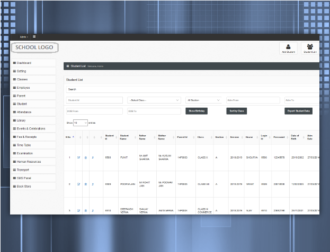Open SMS Panel in the sidebar
Image resolution: width=330 pixels, height=252 pixels.
click(x=33, y=178)
